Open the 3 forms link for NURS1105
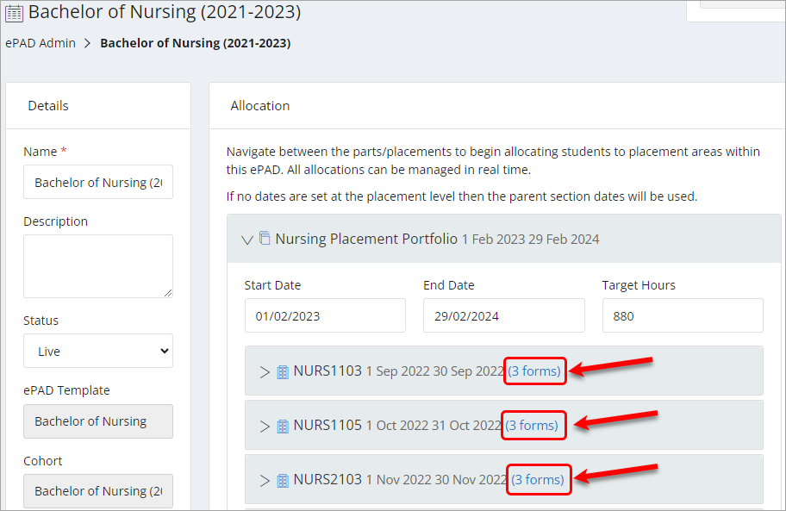 click(x=533, y=425)
